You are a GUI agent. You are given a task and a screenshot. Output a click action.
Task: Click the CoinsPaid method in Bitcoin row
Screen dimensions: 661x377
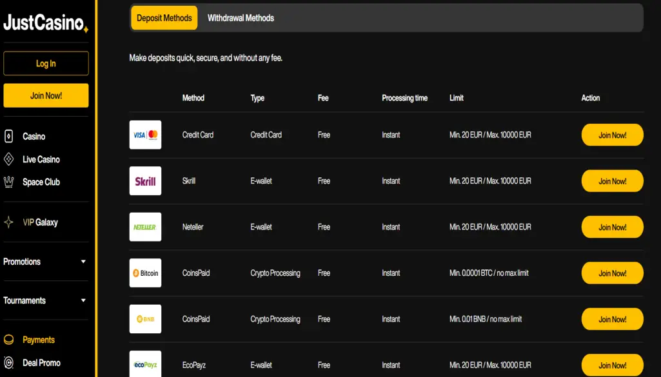[196, 273]
